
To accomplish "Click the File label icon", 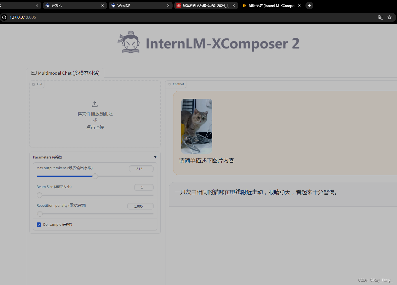I will (x=34, y=84).
